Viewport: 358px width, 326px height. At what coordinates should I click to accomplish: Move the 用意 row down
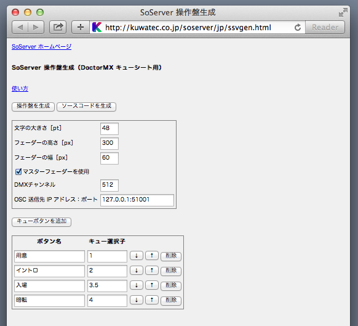pos(137,256)
